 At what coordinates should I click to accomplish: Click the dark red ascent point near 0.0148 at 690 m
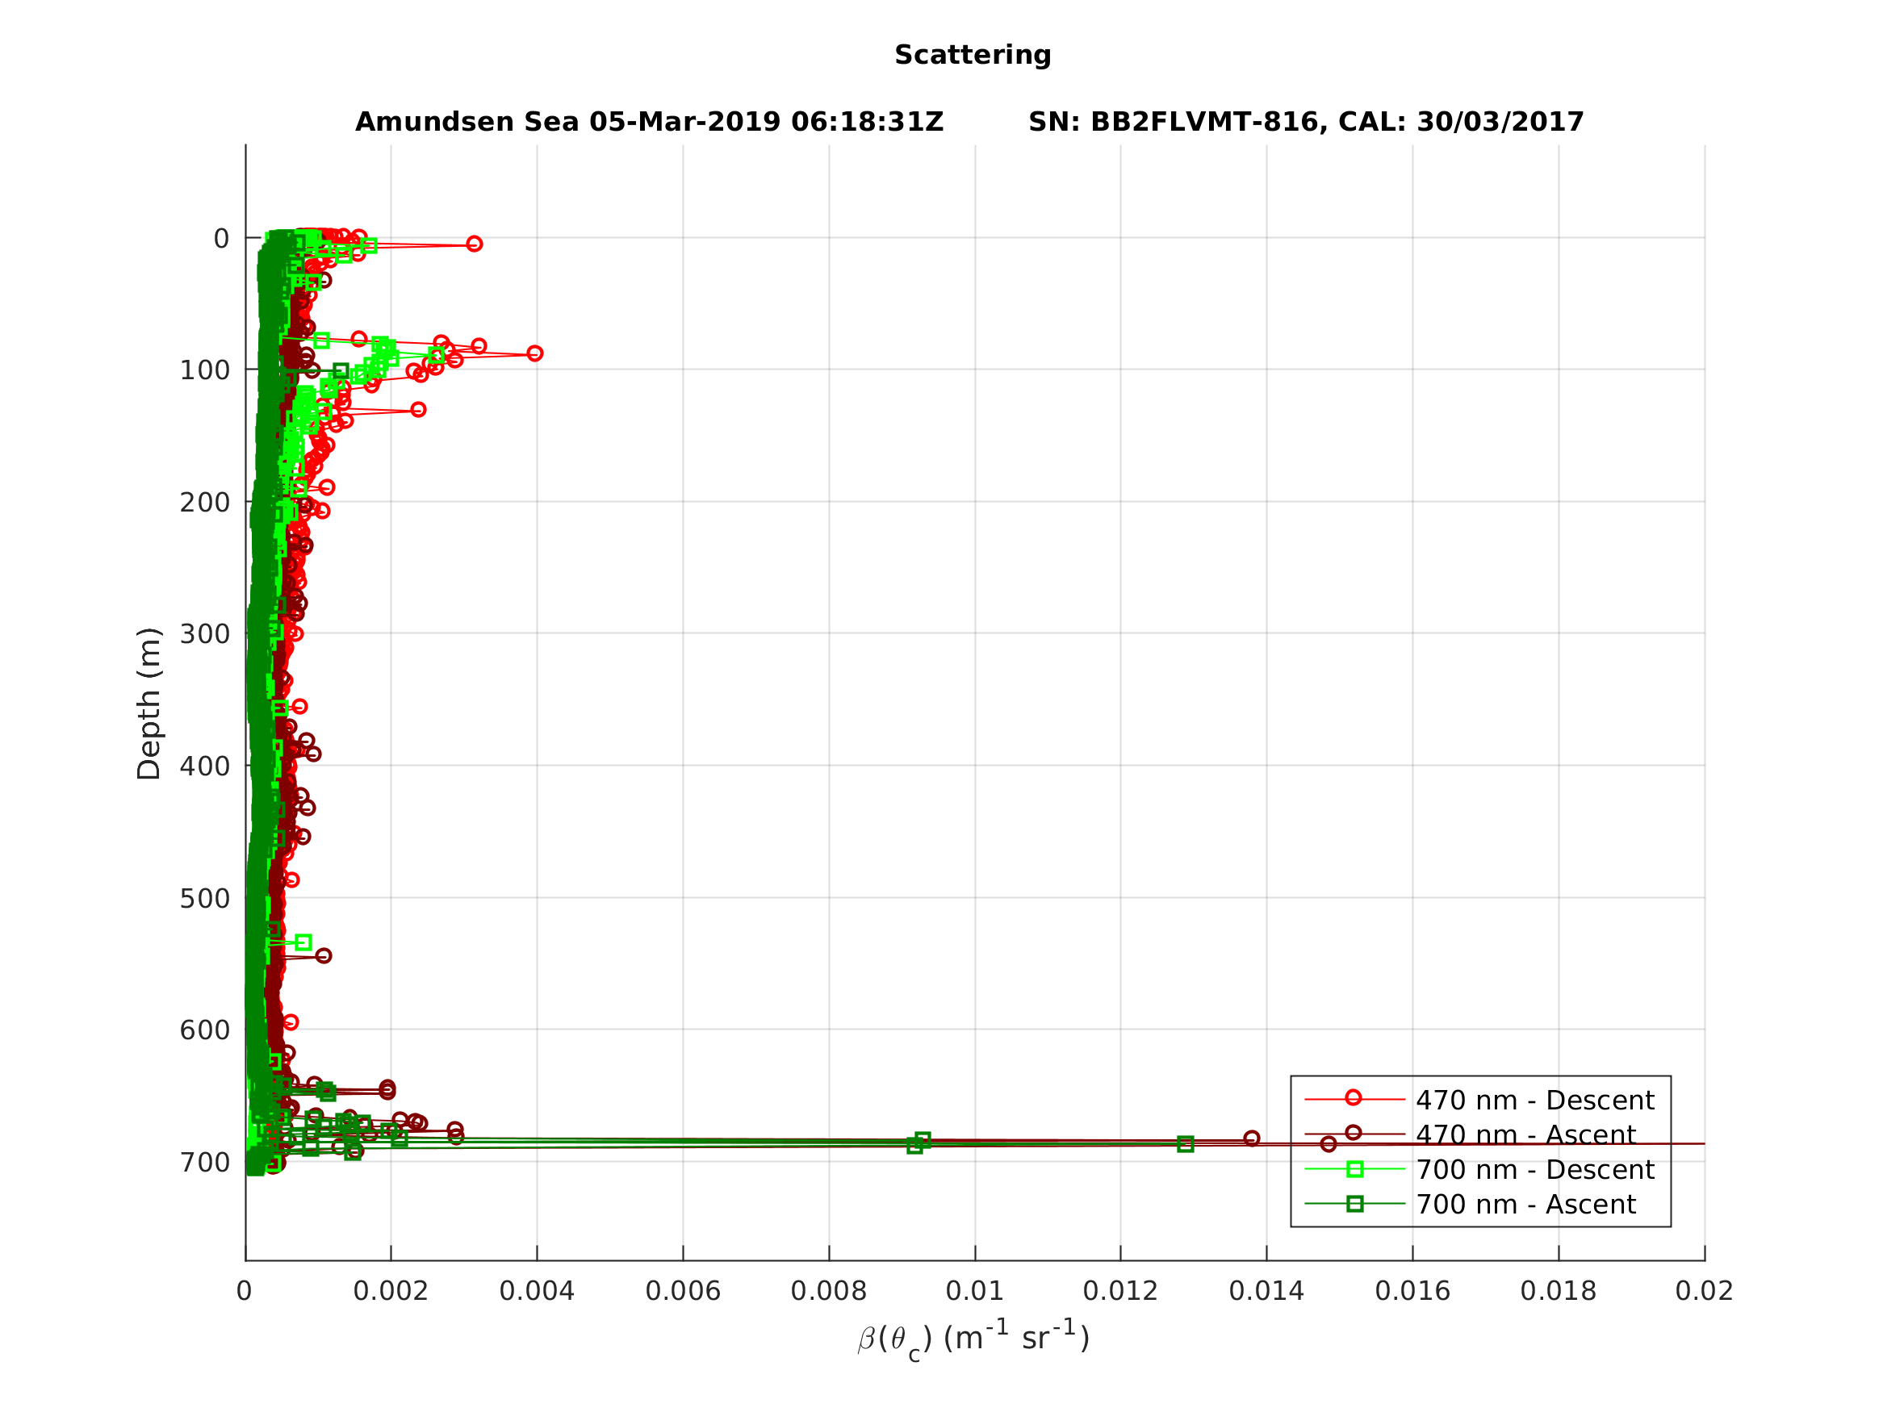[1329, 1144]
